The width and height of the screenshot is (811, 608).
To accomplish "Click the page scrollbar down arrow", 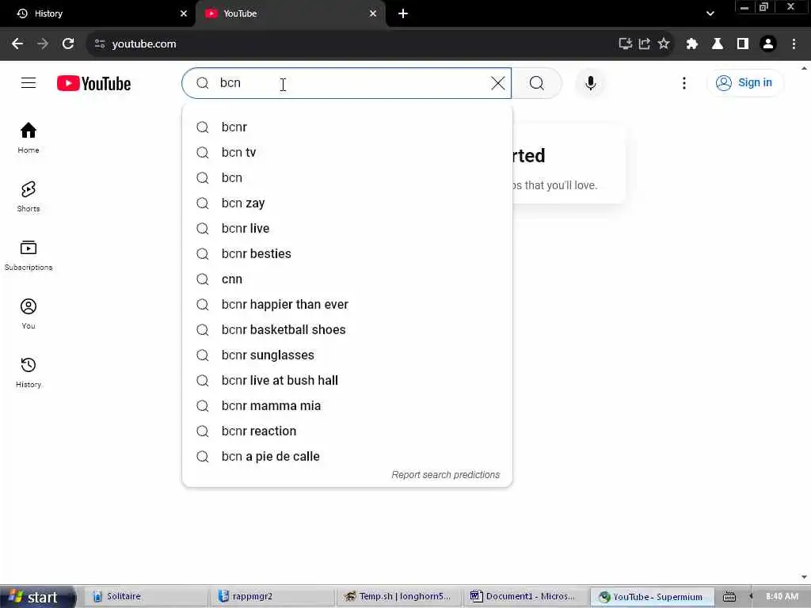I will click(x=804, y=577).
